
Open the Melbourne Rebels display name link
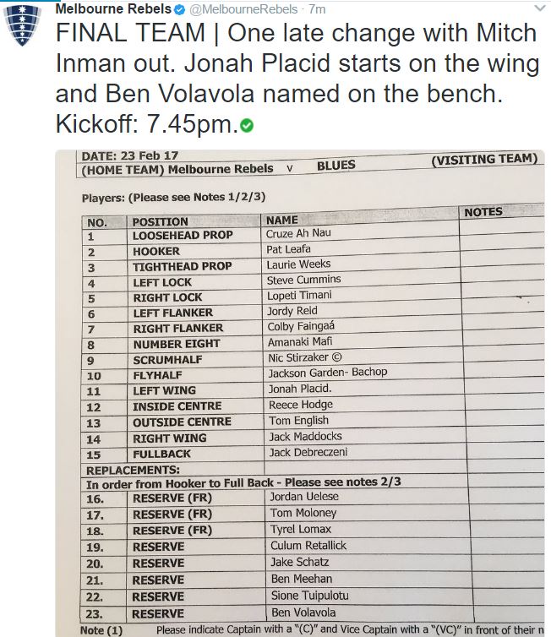[113, 9]
